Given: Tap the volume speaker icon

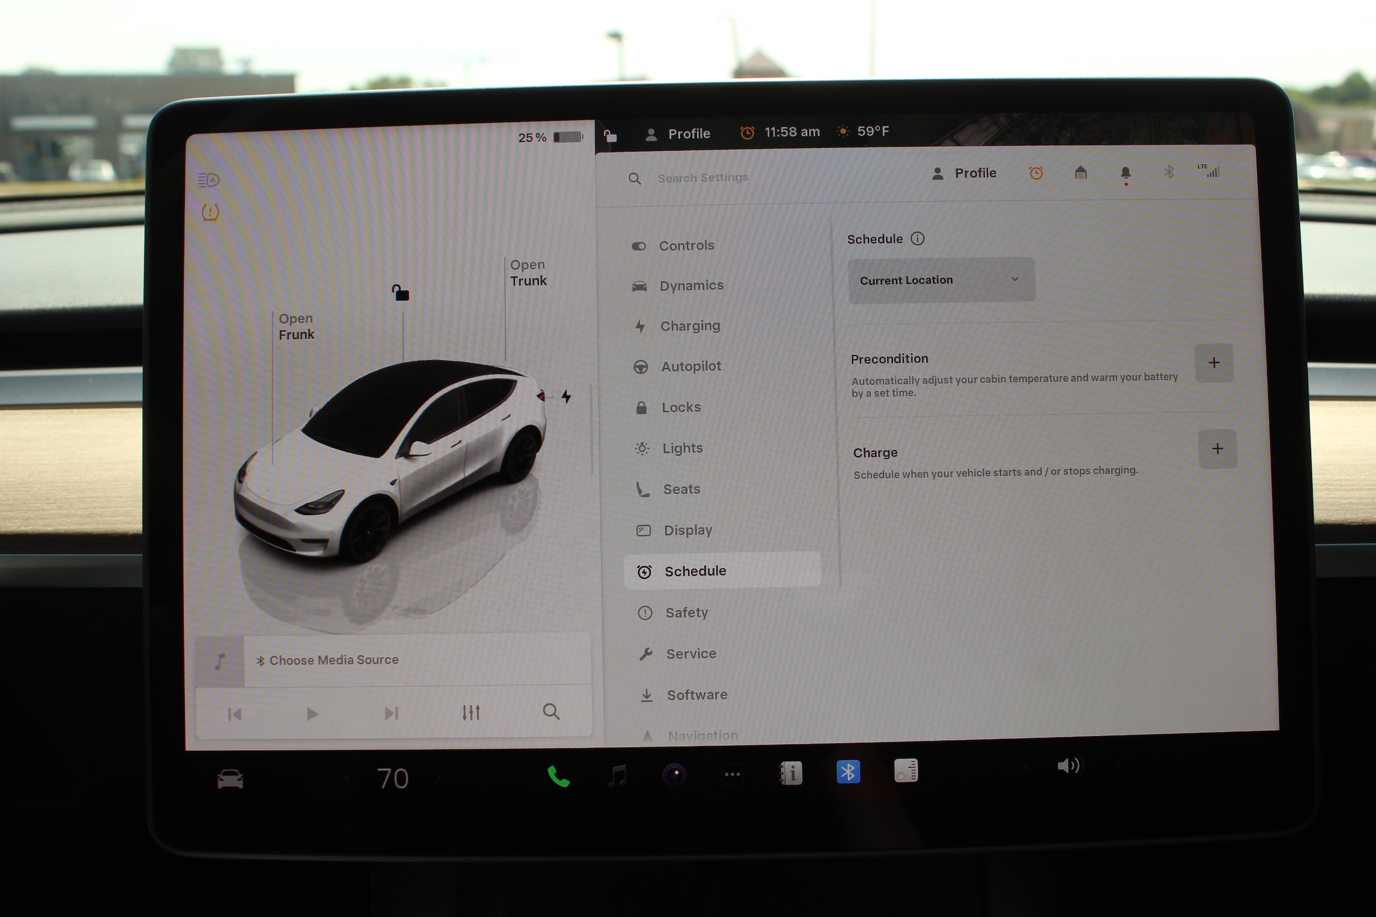Looking at the screenshot, I should coord(1069,766).
